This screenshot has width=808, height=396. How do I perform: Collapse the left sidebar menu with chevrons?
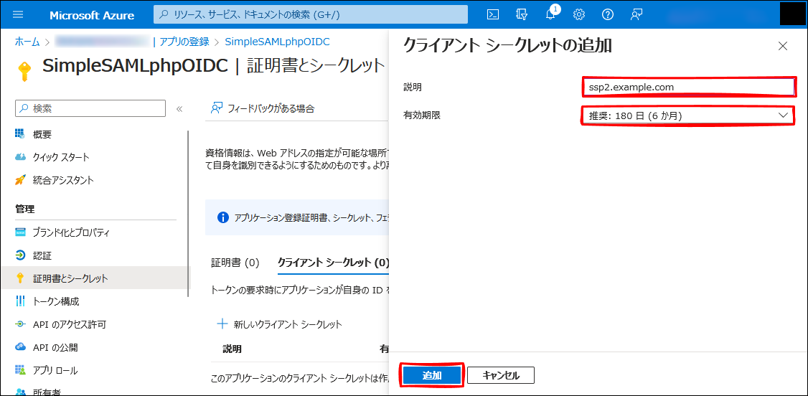(179, 108)
